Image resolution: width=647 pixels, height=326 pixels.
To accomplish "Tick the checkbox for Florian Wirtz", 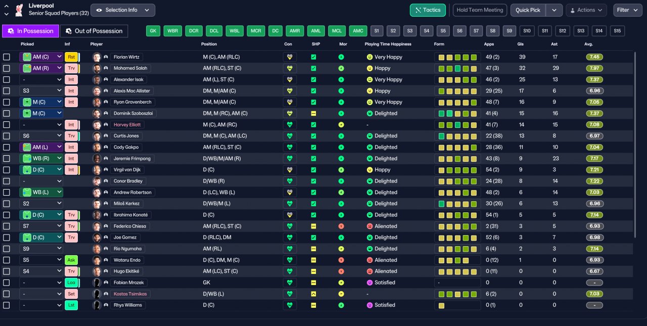I will (x=7, y=57).
